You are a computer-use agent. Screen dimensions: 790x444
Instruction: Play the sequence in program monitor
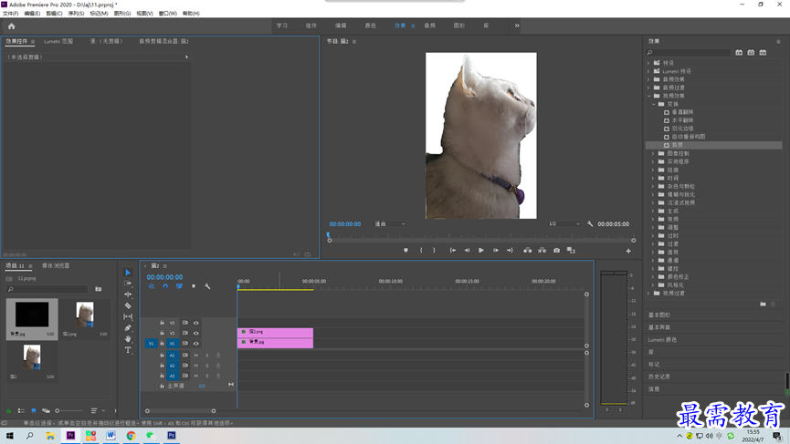point(481,251)
